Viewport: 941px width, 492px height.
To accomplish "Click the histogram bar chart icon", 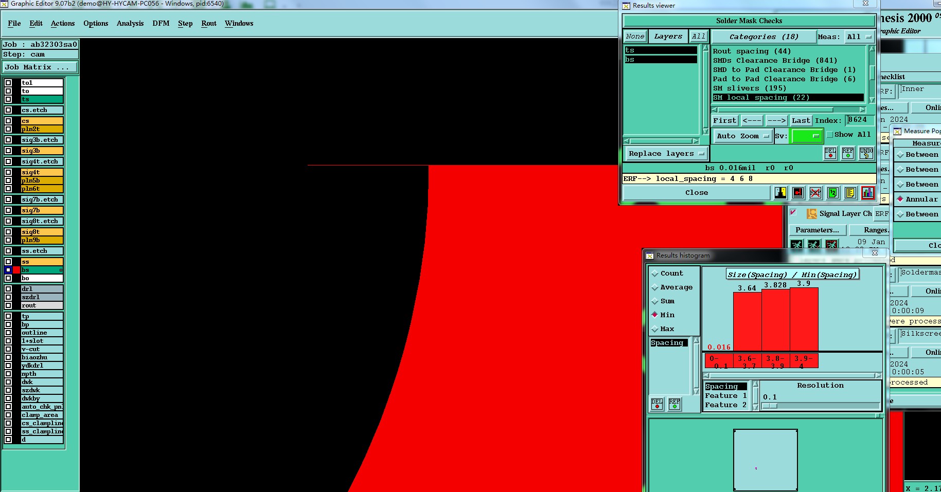I will pyautogui.click(x=868, y=193).
